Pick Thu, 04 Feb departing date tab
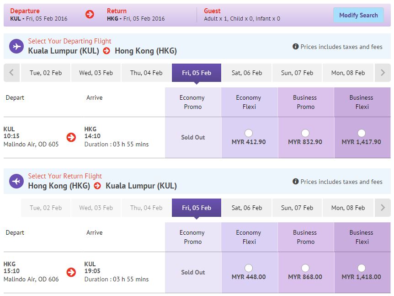The width and height of the screenshot is (394, 296). tap(146, 73)
